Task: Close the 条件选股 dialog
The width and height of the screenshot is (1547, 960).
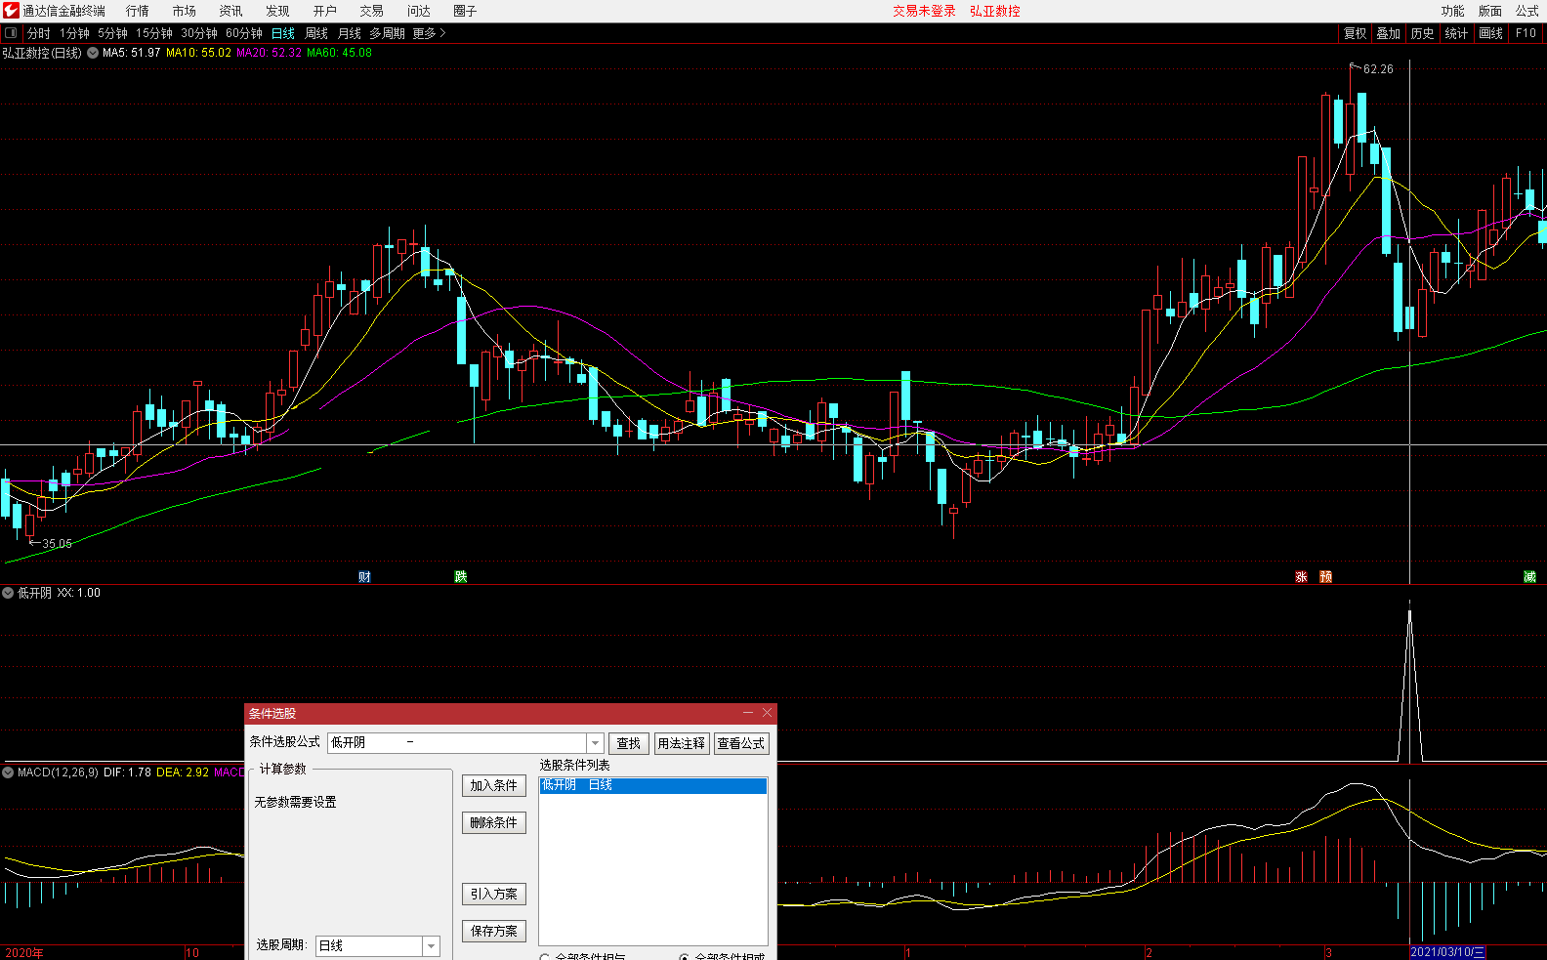Action: point(767,713)
